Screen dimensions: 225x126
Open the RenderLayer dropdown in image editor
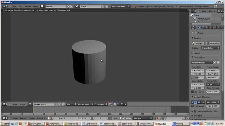point(85,104)
